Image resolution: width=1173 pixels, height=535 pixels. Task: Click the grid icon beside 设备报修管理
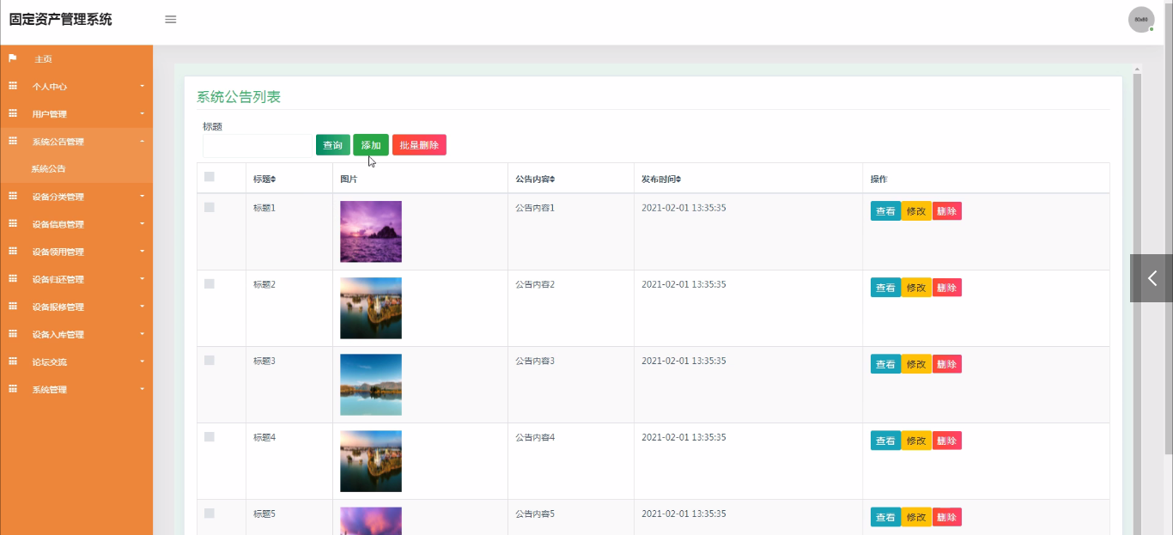click(x=13, y=306)
